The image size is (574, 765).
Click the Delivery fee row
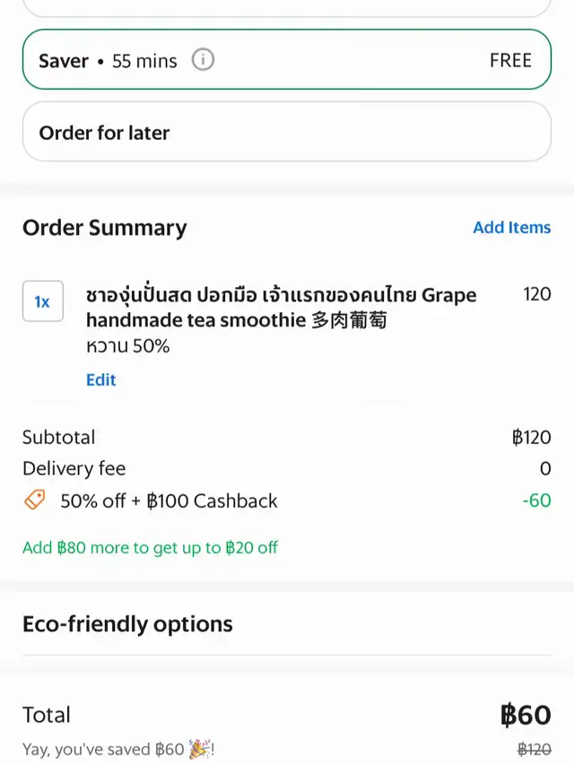pyautogui.click(x=74, y=468)
